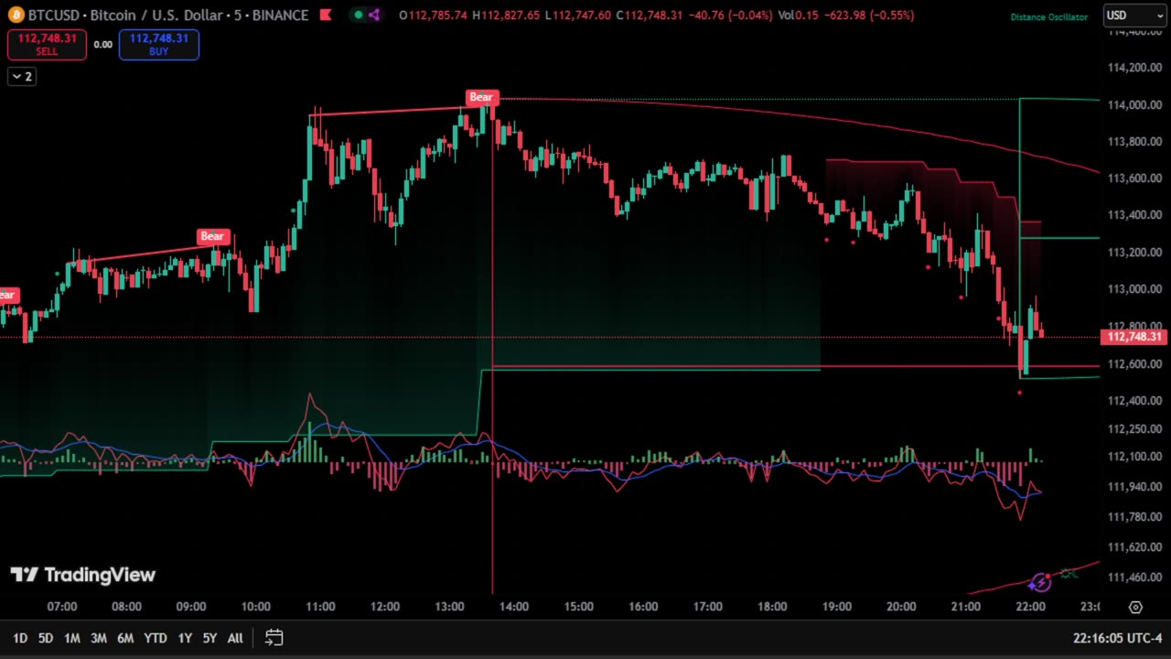Click the 08:00 time axis label
Image resolution: width=1171 pixels, height=659 pixels.
click(126, 607)
